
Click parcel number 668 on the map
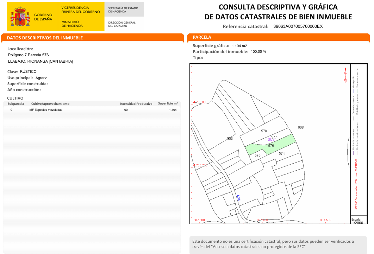coord(300,127)
